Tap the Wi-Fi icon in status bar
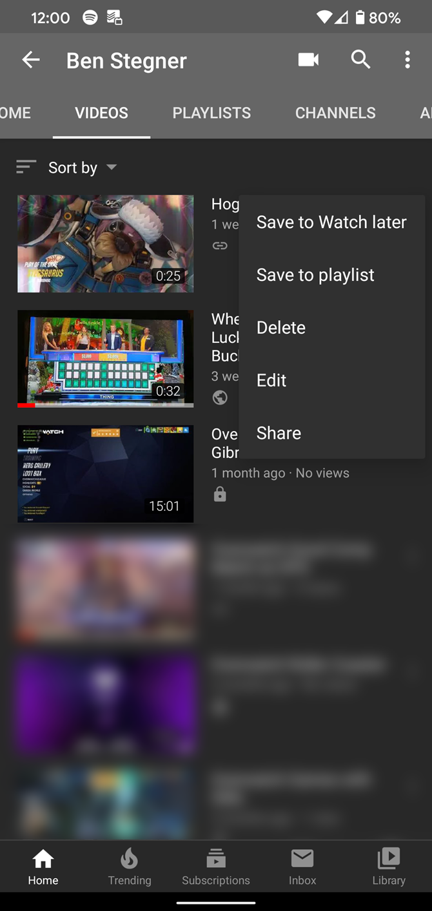Screen dimensions: 432x911 pos(325,17)
